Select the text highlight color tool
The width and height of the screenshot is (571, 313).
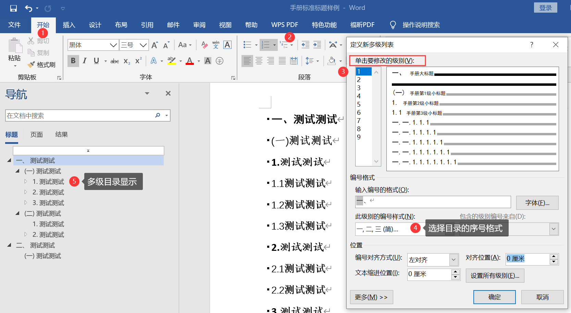[x=172, y=61]
